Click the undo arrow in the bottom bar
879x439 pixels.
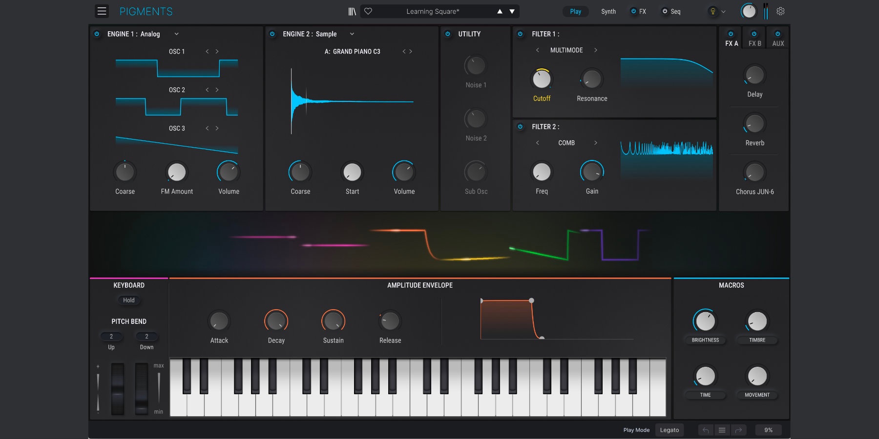(705, 430)
